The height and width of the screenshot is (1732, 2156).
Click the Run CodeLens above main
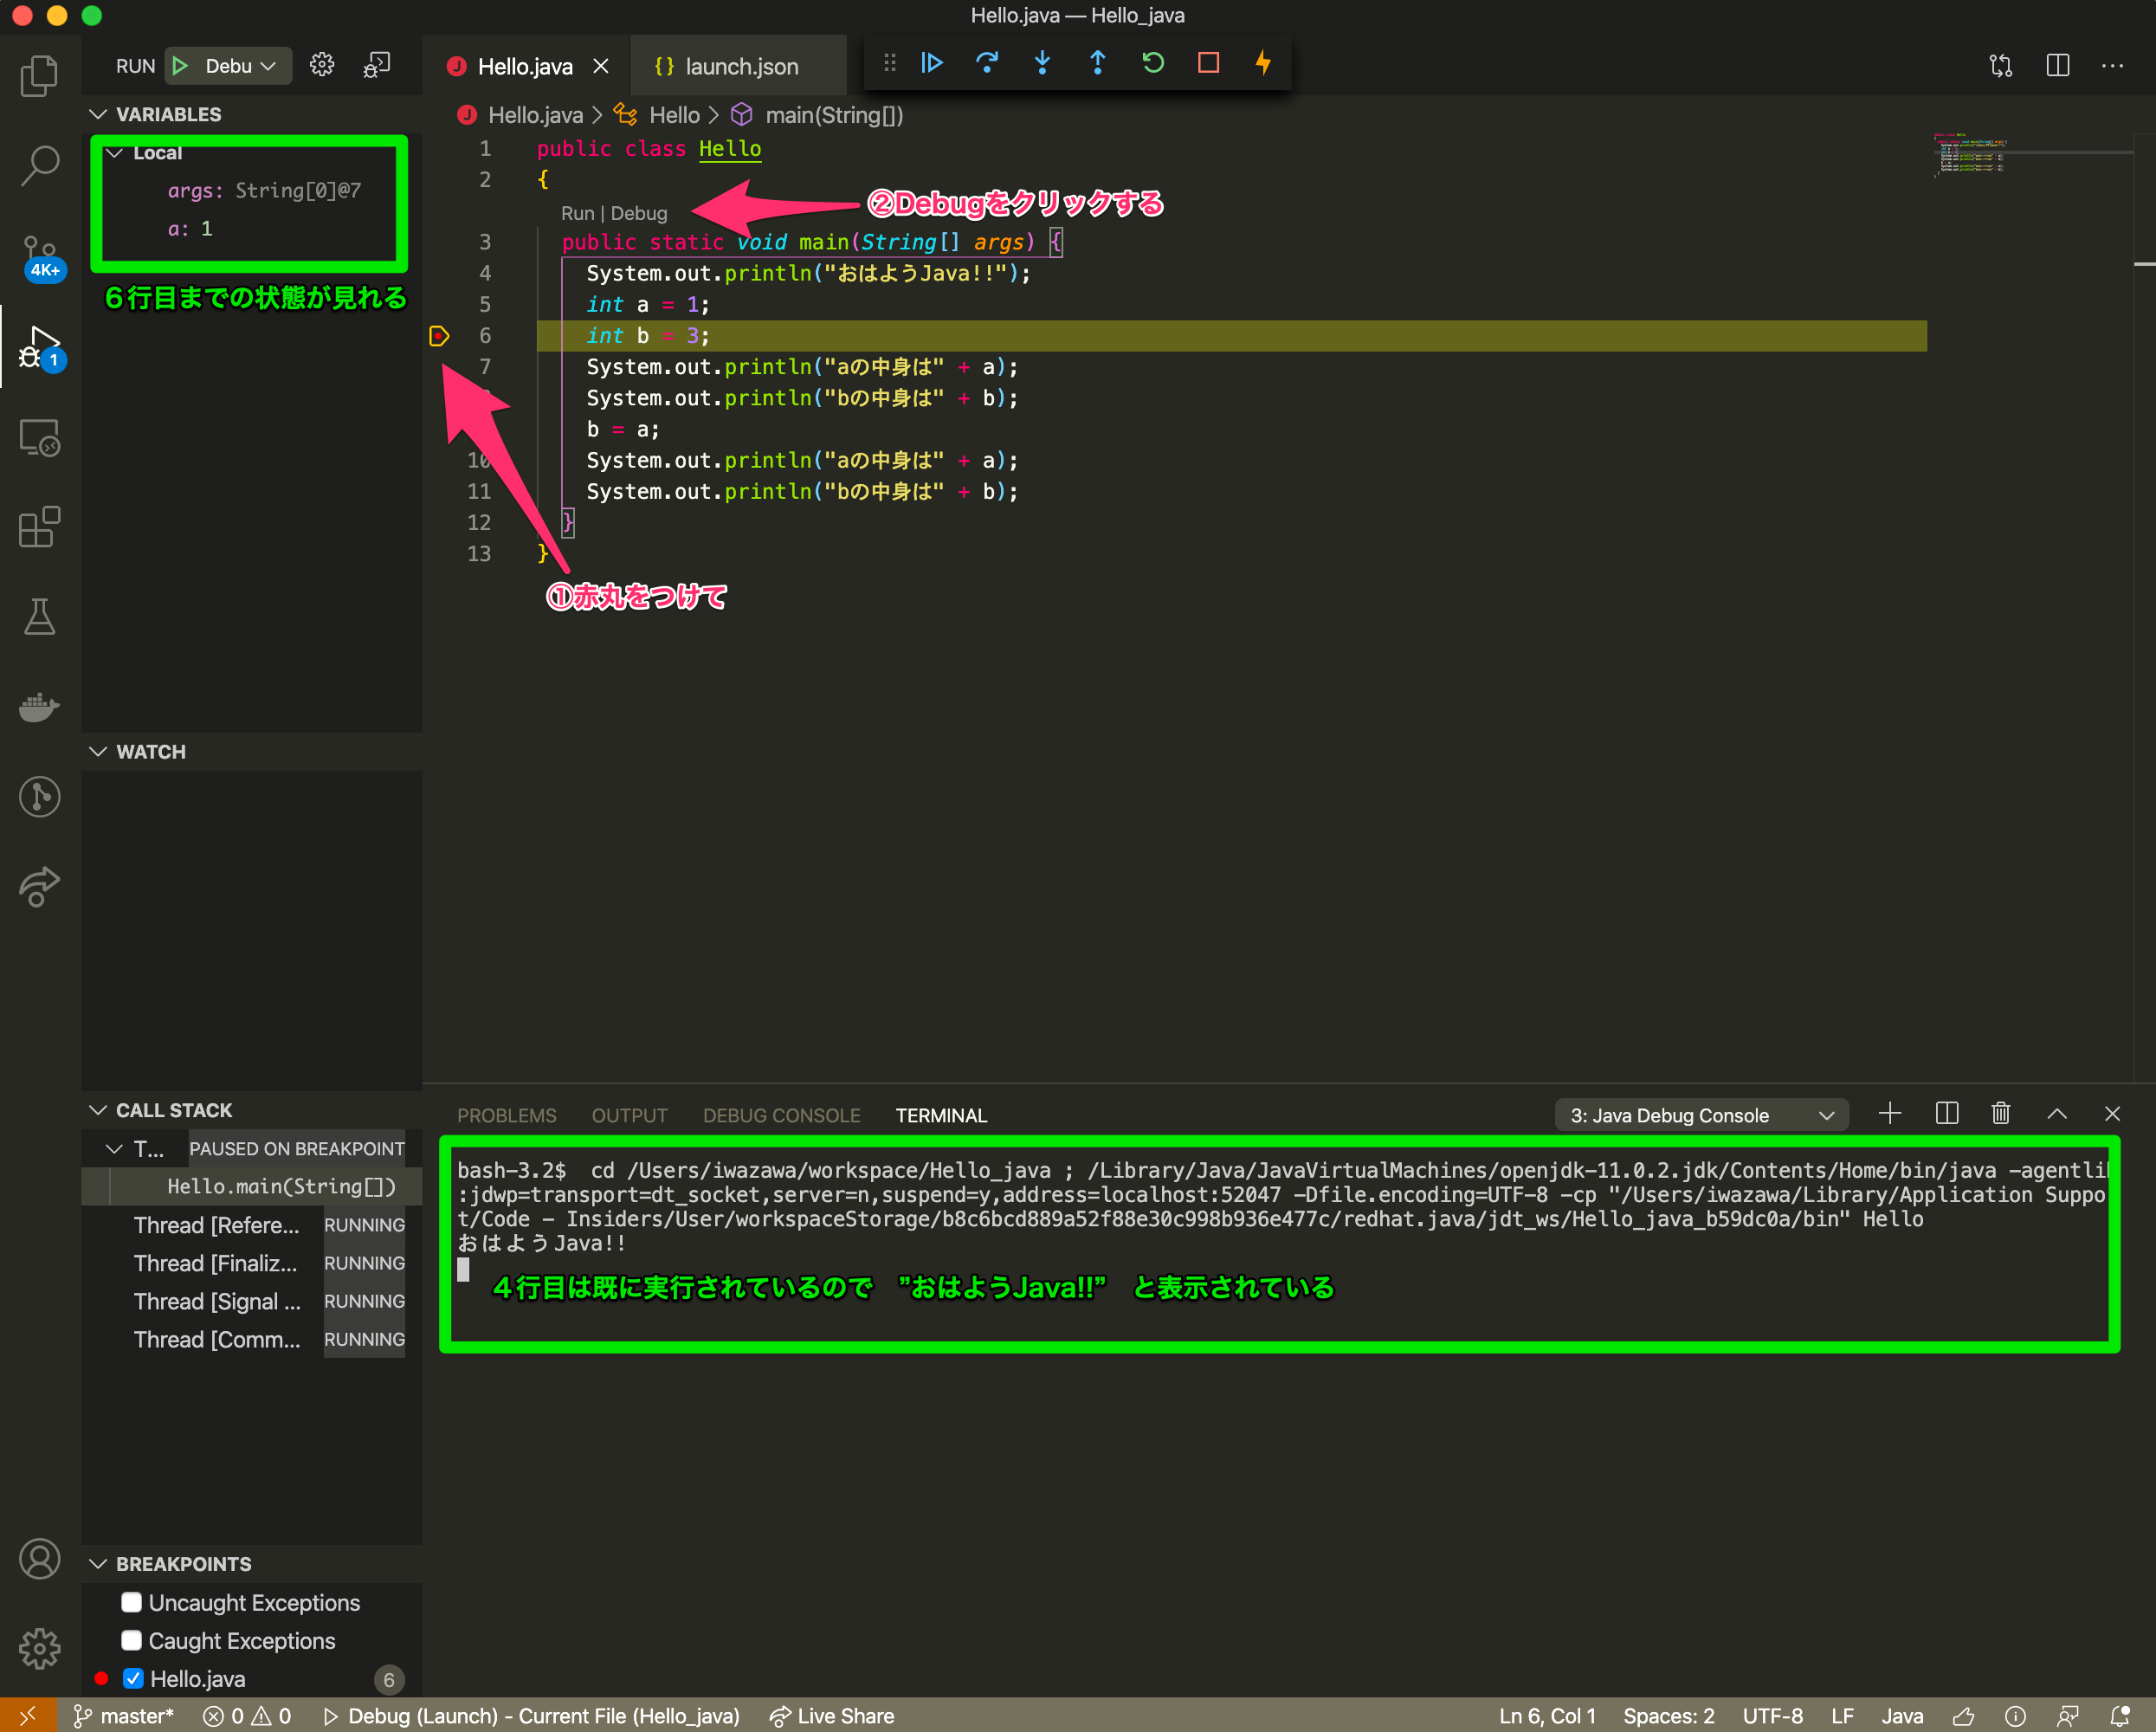[577, 213]
